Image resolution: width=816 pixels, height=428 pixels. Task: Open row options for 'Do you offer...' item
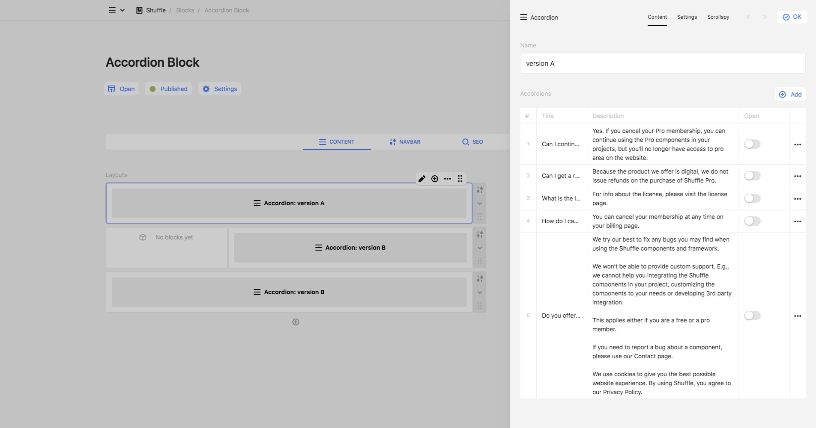(x=797, y=316)
